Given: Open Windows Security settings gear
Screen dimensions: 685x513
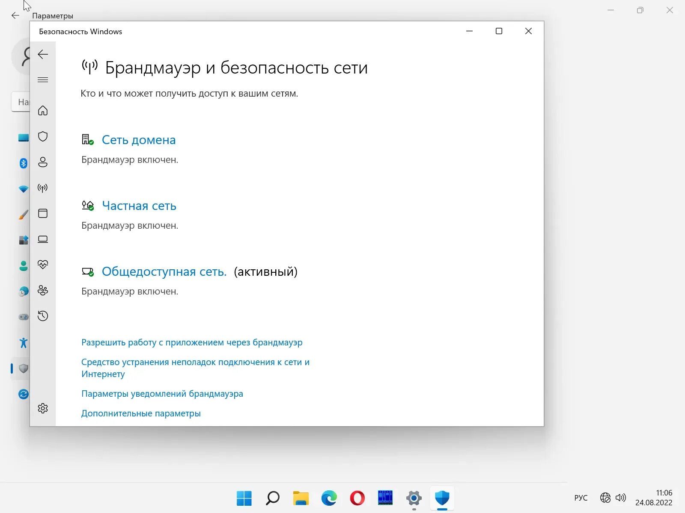Looking at the screenshot, I should [x=43, y=408].
